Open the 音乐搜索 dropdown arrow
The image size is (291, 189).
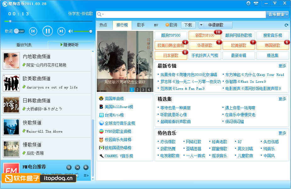point(287,14)
